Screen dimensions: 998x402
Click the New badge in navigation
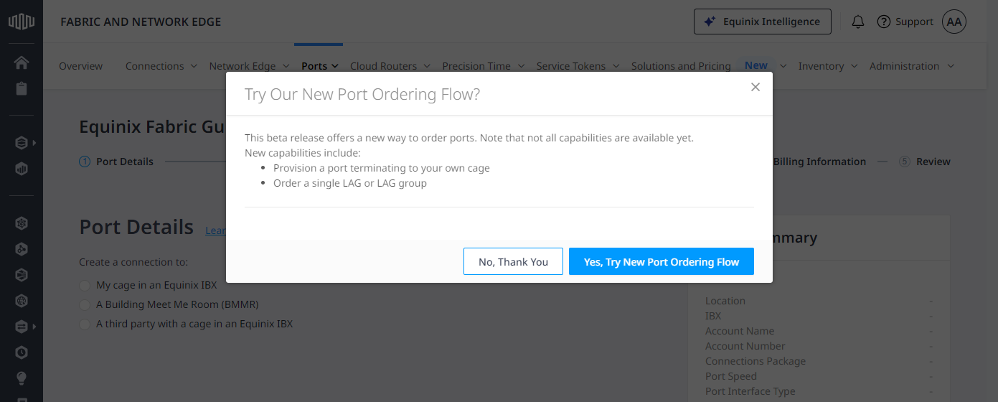click(x=756, y=65)
